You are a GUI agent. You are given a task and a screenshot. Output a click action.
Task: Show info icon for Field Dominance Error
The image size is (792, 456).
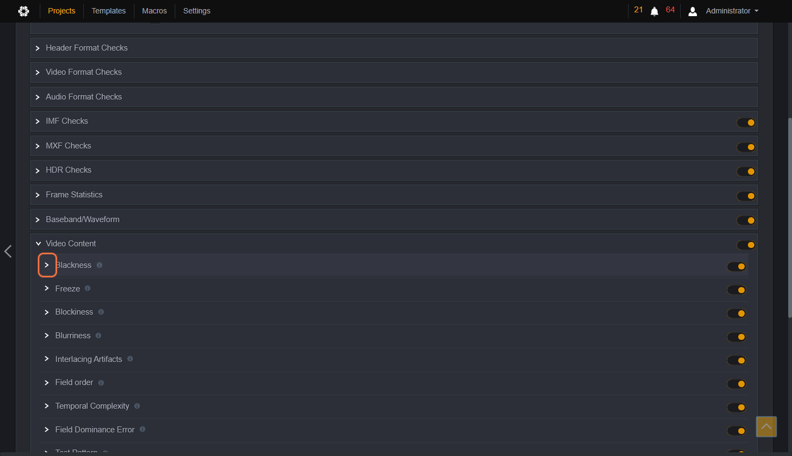pos(142,429)
